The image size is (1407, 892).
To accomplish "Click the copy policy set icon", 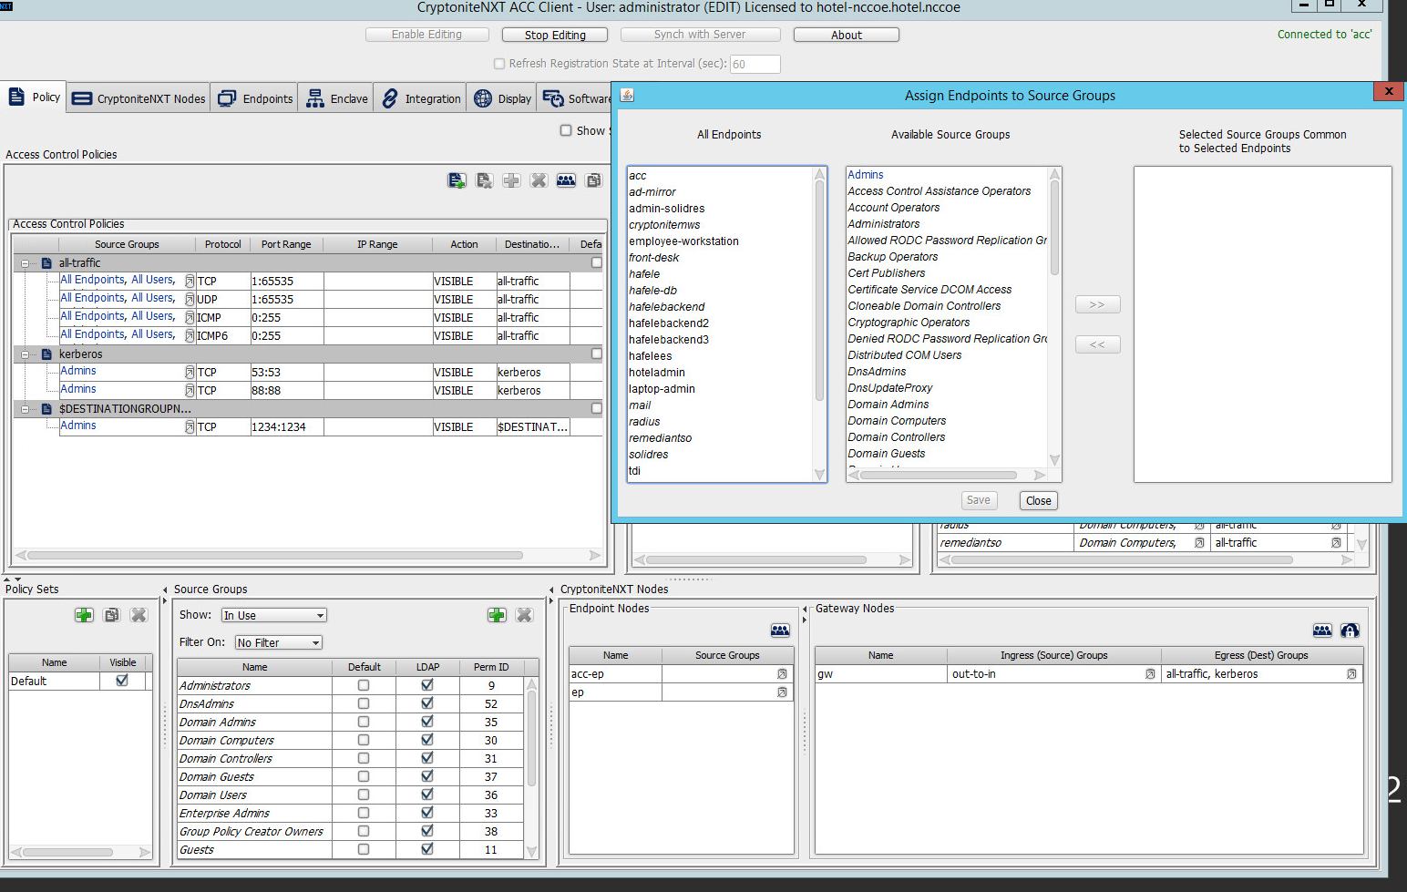I will pyautogui.click(x=111, y=615).
